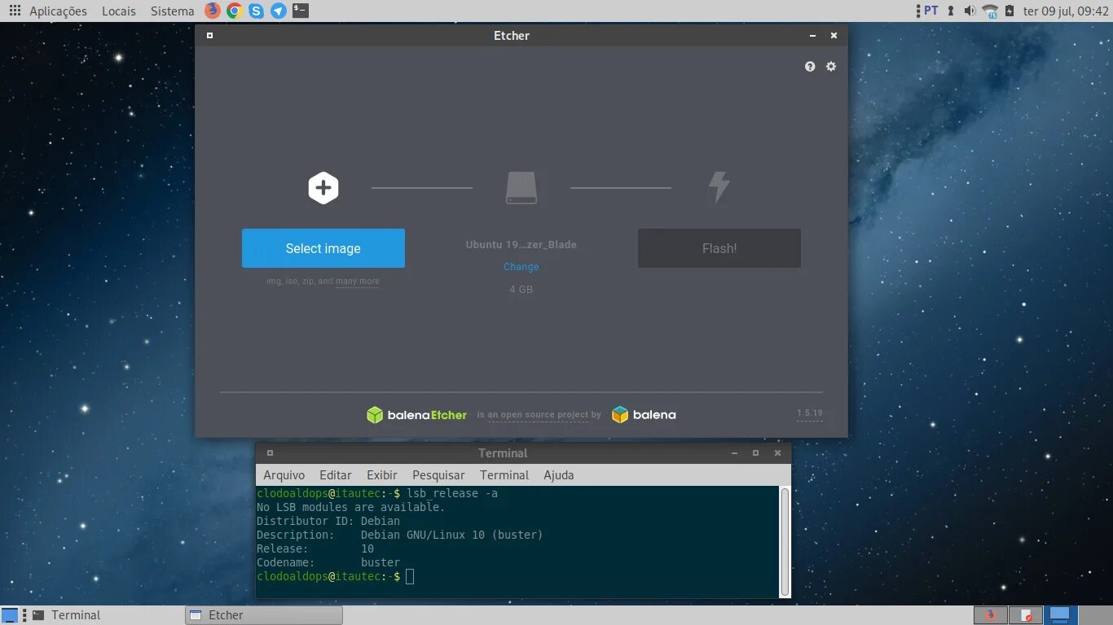The image size is (1113, 625).
Task: Click the 'Distributor ID: Debian' line
Action: click(328, 521)
